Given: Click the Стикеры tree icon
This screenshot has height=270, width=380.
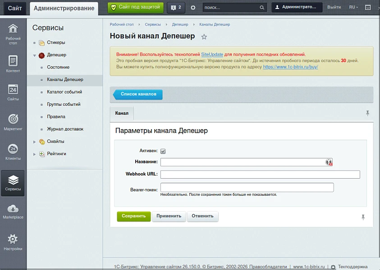Looking at the screenshot, I should (41, 43).
